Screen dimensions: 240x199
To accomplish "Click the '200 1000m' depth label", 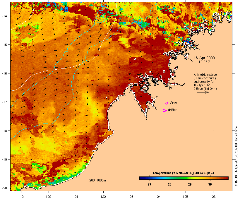I will [97, 180].
